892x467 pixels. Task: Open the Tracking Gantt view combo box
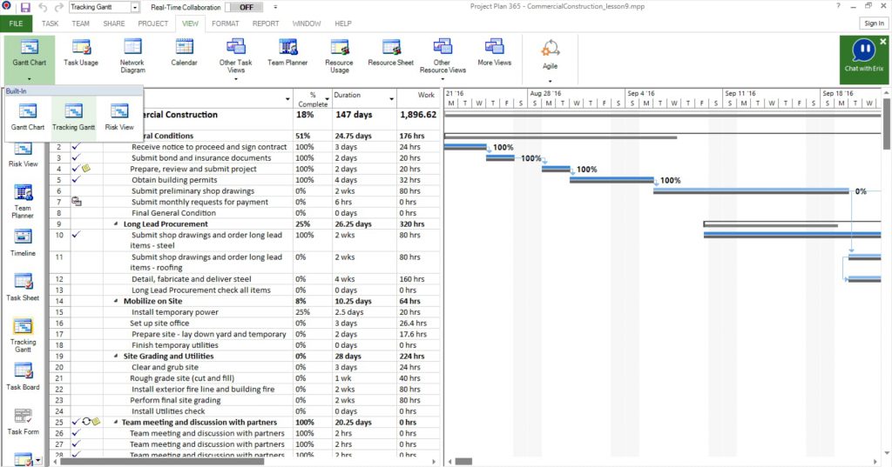104,7
